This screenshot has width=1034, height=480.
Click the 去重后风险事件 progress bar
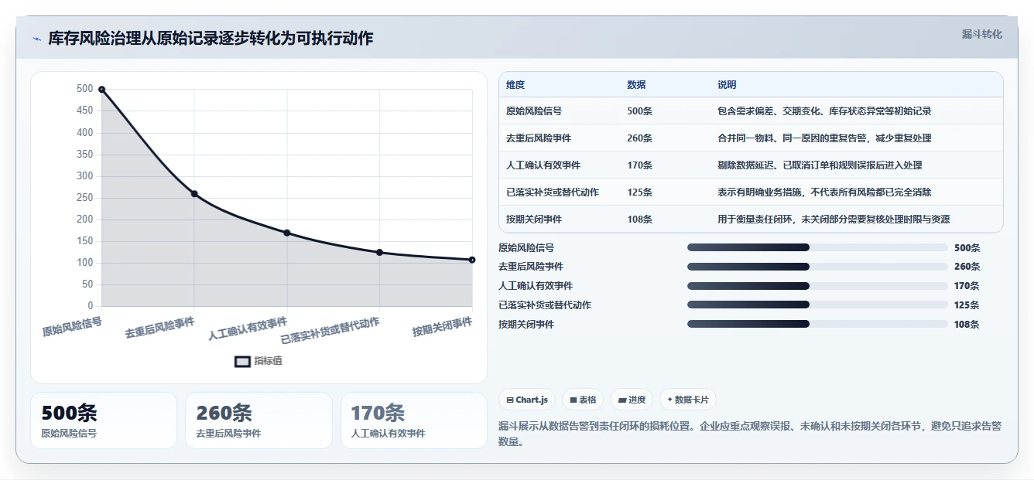click(x=817, y=267)
